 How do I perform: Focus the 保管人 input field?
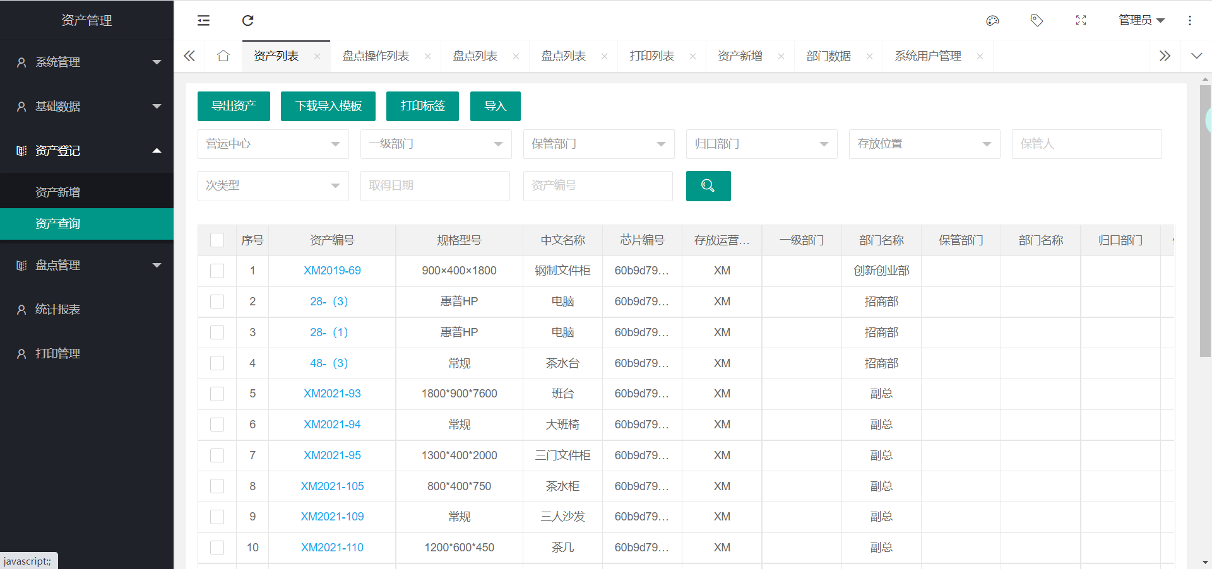click(1087, 144)
